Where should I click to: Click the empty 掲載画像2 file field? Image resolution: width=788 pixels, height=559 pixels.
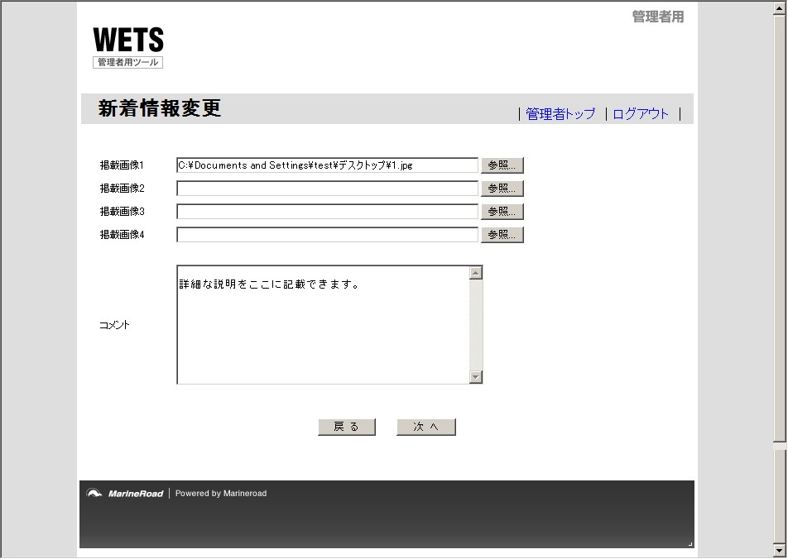coord(327,189)
